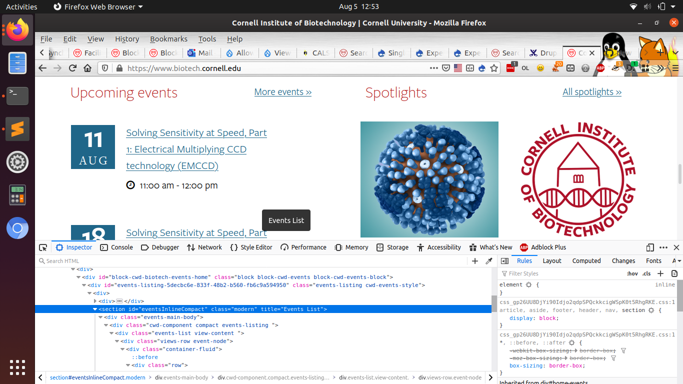Save page to Pocket
This screenshot has width=683, height=384.
pos(446,68)
